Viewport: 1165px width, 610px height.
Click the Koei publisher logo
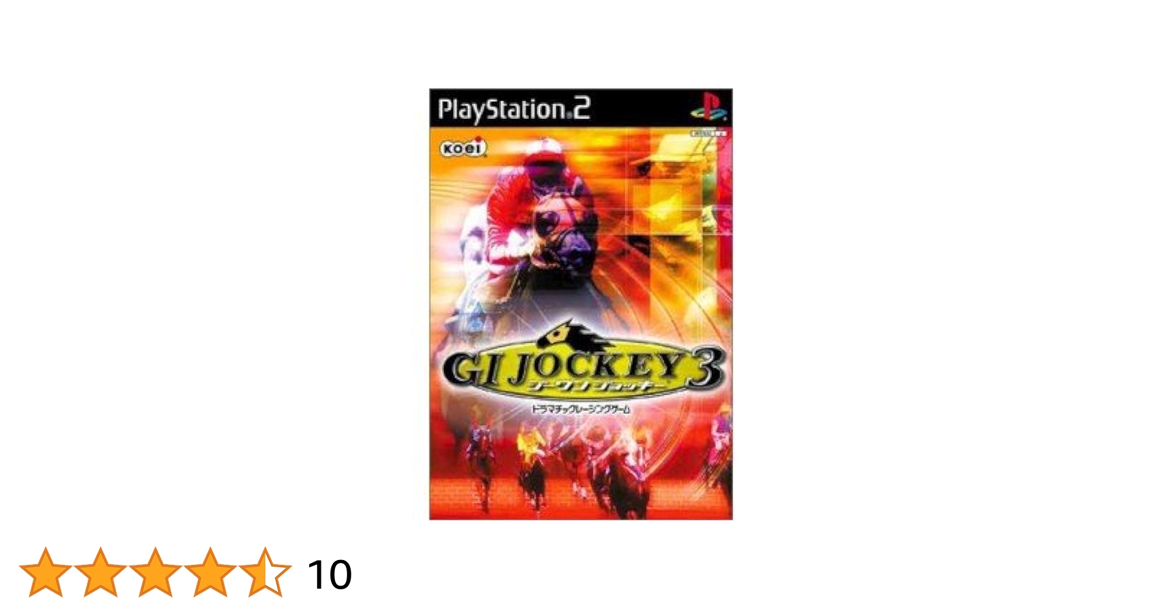coord(464,148)
